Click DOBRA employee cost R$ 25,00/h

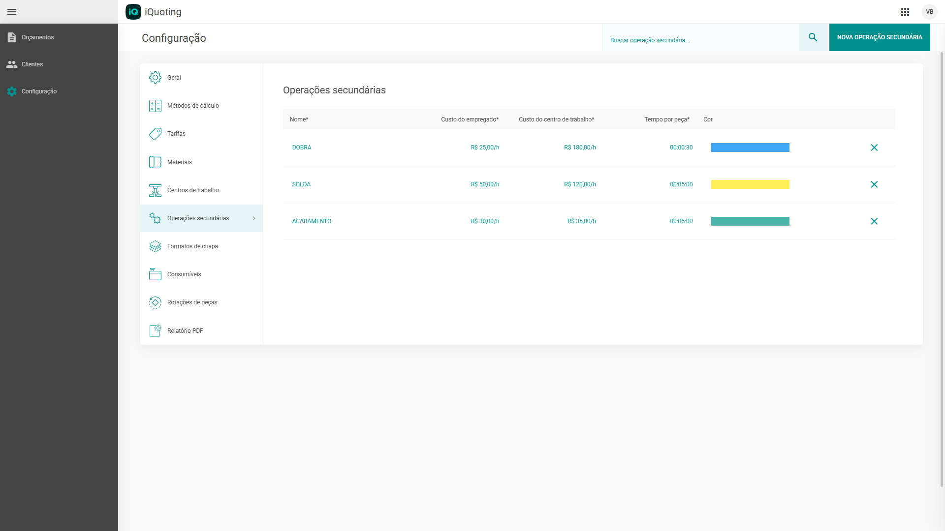point(485,147)
